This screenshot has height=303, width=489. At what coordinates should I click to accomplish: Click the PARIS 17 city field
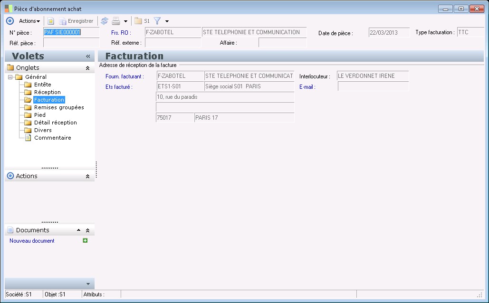pos(244,117)
